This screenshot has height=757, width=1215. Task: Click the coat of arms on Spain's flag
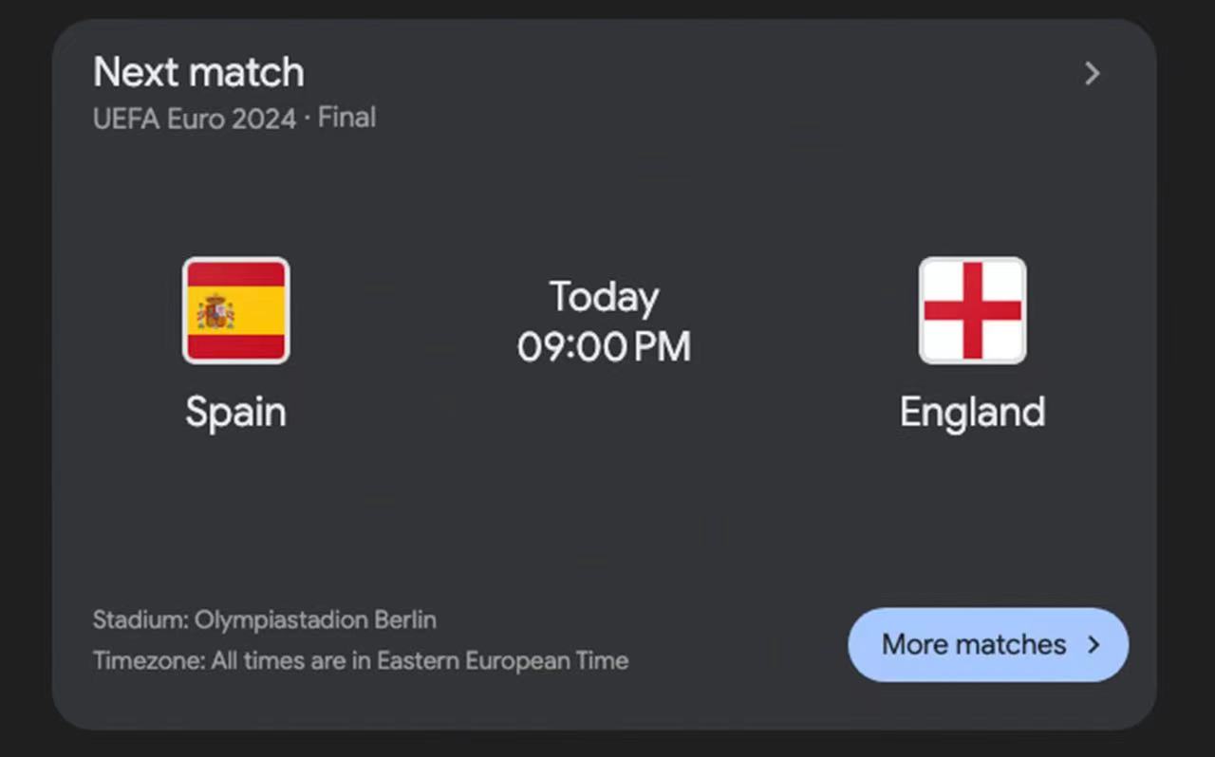[216, 311]
